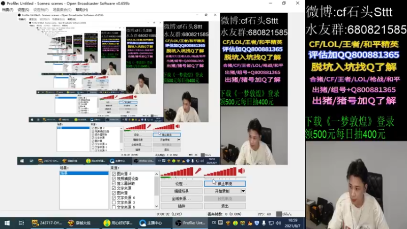Click the FPS: 60 status text
Viewport: 407px width, 229px height.
264,214
